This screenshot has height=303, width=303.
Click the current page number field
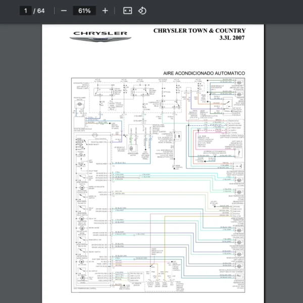25,11
